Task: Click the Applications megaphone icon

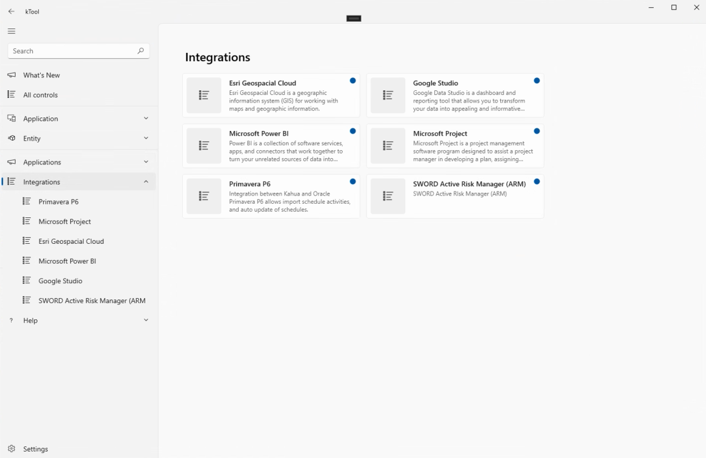Action: point(11,162)
